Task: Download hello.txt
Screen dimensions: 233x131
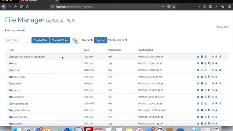Action: 220,83
